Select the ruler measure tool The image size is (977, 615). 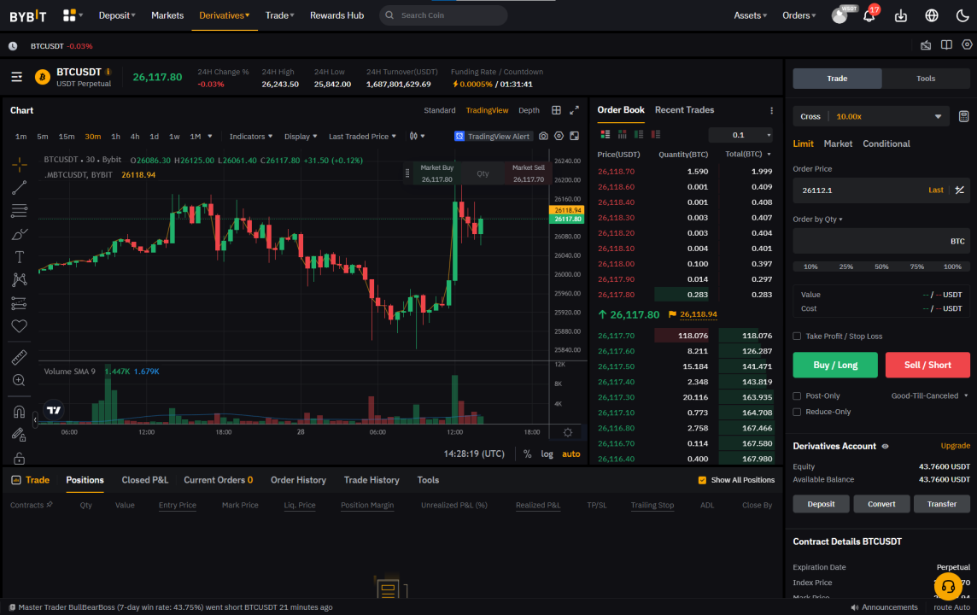click(x=20, y=357)
